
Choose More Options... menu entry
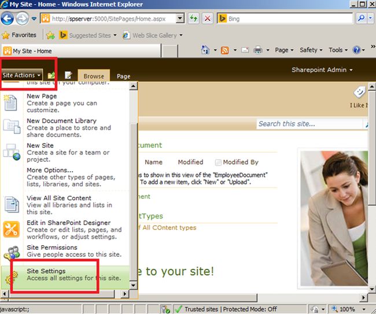[x=65, y=177]
